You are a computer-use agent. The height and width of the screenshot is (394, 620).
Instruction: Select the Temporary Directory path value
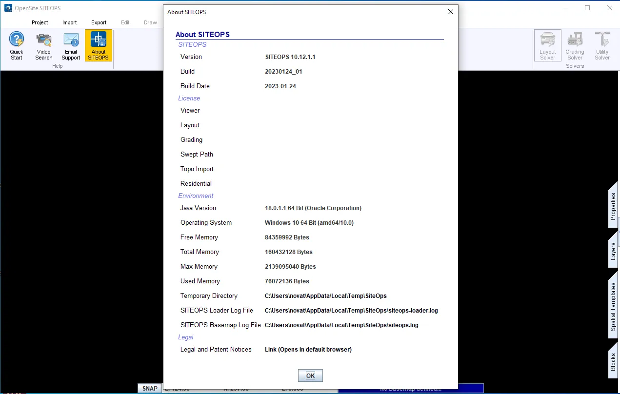tap(326, 296)
